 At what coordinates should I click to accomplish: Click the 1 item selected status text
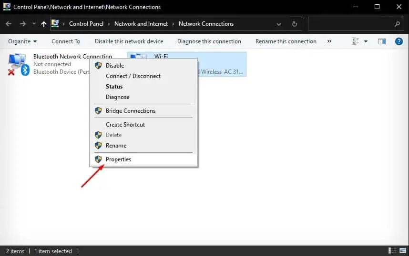pos(53,251)
